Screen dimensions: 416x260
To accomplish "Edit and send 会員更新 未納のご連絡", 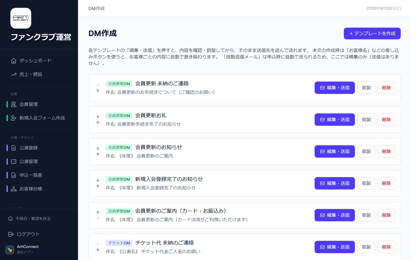I will [335, 88].
